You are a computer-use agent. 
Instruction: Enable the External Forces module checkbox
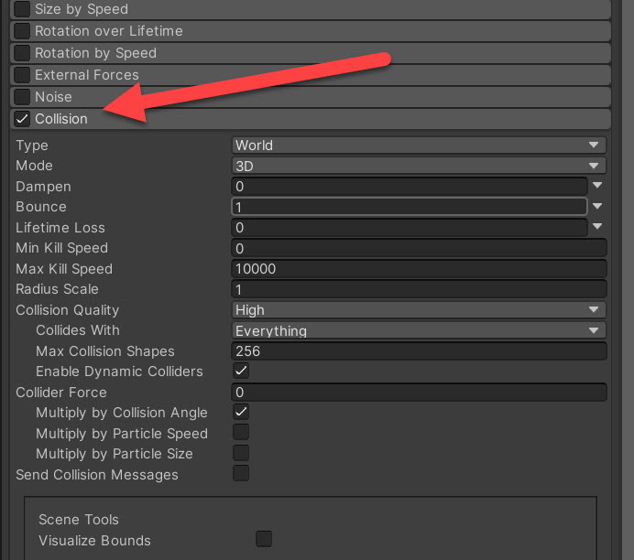[22, 75]
